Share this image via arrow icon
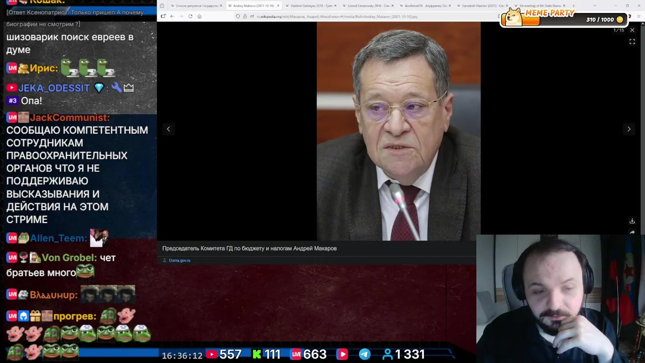The width and height of the screenshot is (645, 363). click(632, 232)
